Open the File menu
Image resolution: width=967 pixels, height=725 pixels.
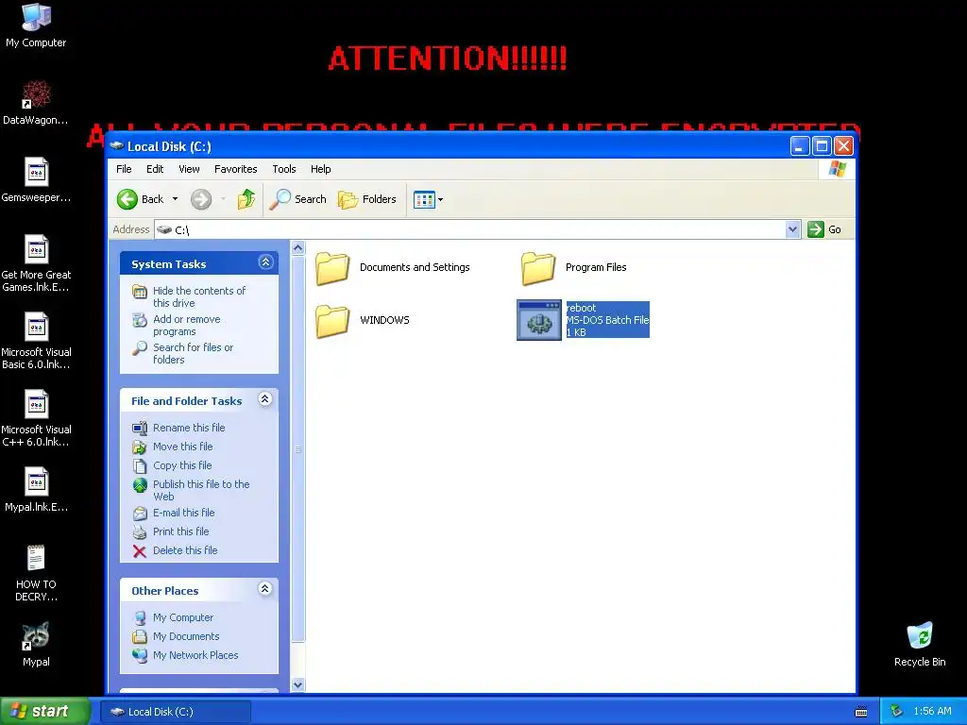tap(124, 169)
